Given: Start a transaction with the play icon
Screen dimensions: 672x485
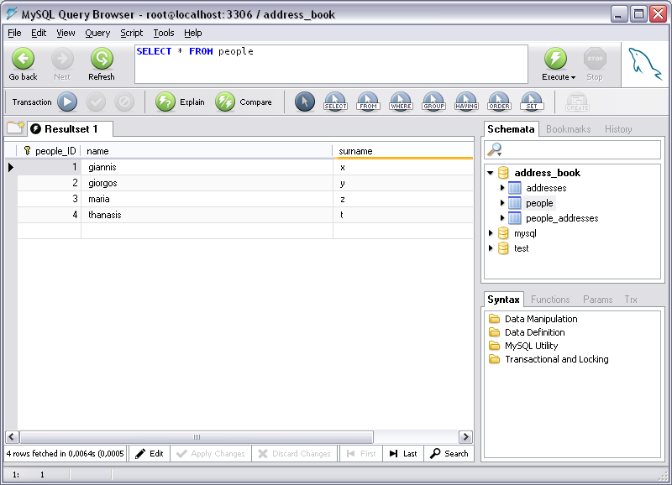Looking at the screenshot, I should 67,102.
